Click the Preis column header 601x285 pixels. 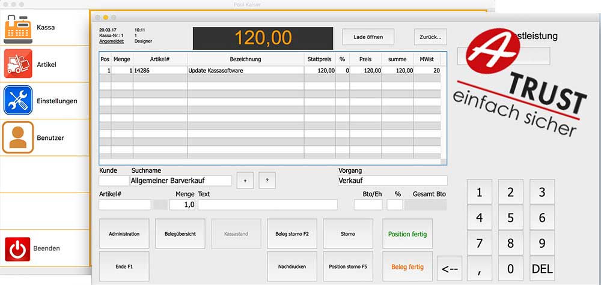[365, 59]
